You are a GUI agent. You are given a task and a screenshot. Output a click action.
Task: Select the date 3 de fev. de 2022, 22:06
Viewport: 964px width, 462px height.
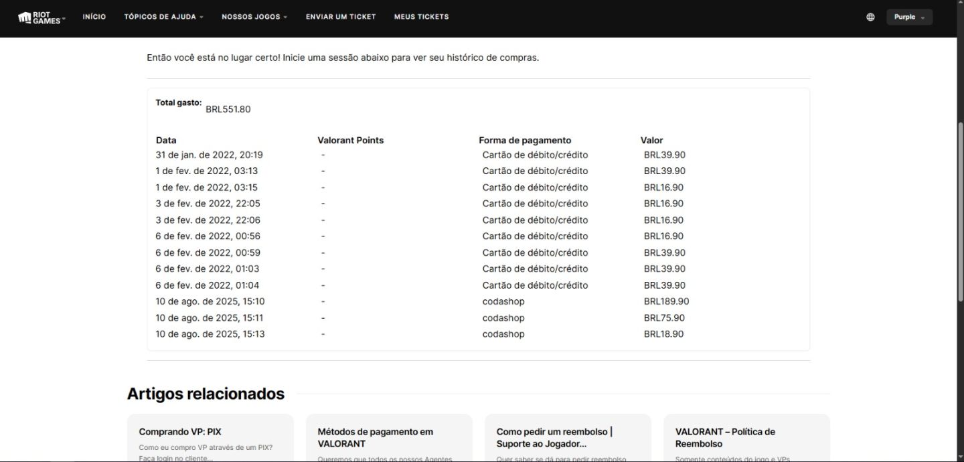pos(208,220)
